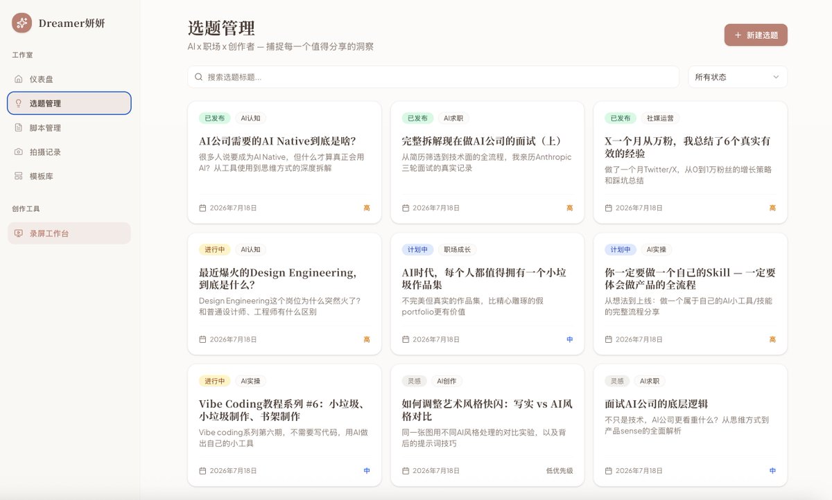Click 中 priority on 小垃圾作品集 card
Screen dimensions: 832x500
point(570,339)
